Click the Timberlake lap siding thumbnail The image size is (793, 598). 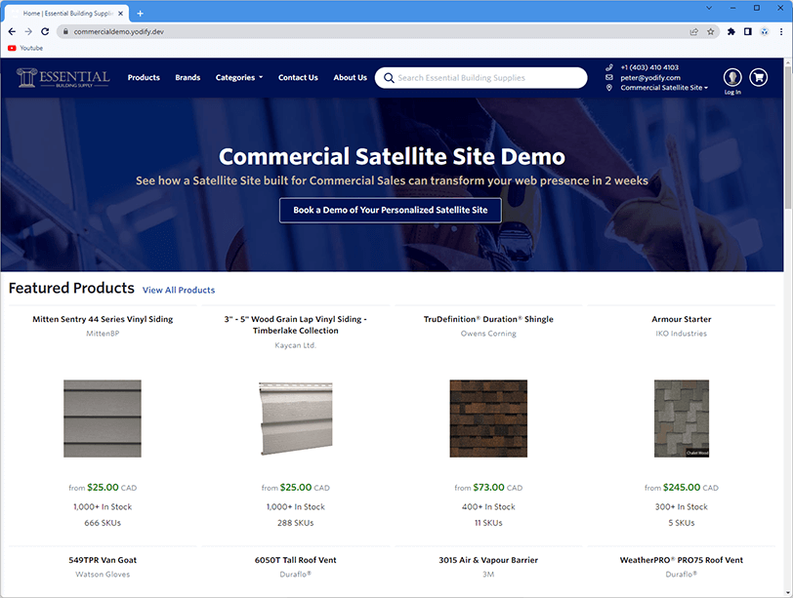click(296, 419)
